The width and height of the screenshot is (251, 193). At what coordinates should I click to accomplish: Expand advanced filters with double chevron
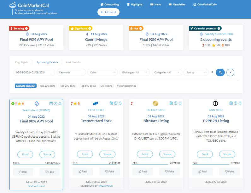tap(212, 72)
